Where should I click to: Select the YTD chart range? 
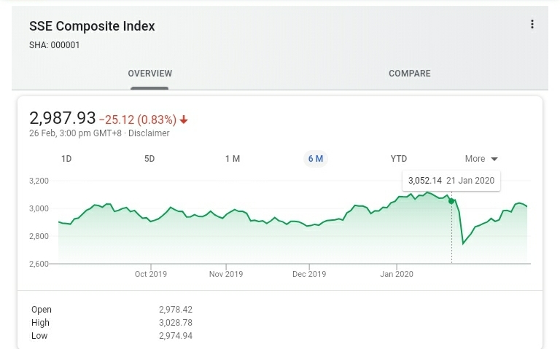click(x=399, y=159)
